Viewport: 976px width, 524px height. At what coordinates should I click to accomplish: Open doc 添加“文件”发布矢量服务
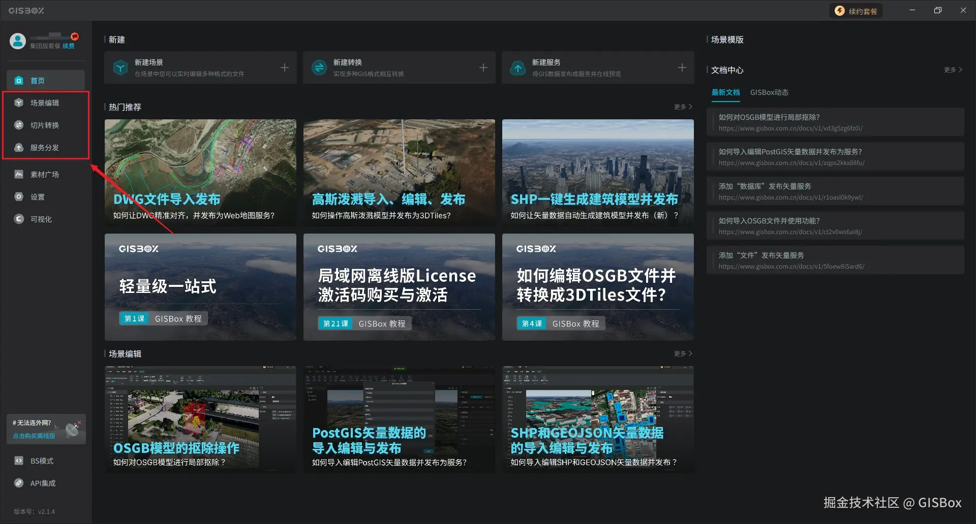(x=835, y=260)
